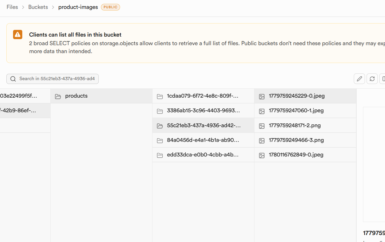Go to Files breadcrumb
Screen dimensions: 385x242
12,7
